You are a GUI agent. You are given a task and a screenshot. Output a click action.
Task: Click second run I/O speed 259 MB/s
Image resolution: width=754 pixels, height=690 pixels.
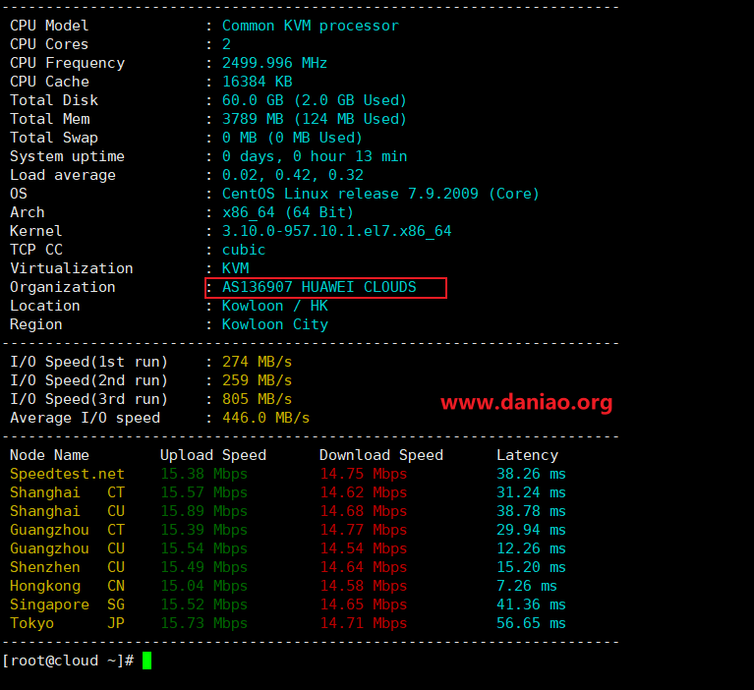[258, 380]
